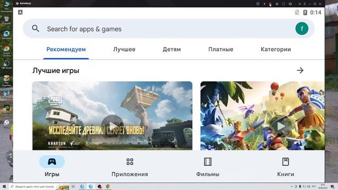Click the fullscreen icon in Gameloop title bar
Screen dimensions: 338x190
284,4
